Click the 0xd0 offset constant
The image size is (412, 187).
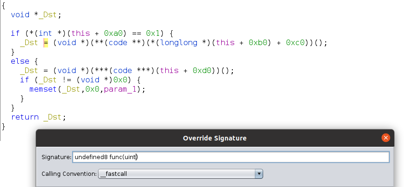pos(202,71)
